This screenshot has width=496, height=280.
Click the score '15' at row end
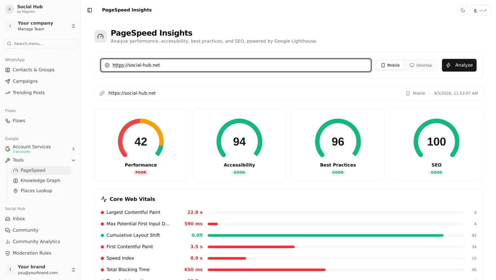(474, 258)
